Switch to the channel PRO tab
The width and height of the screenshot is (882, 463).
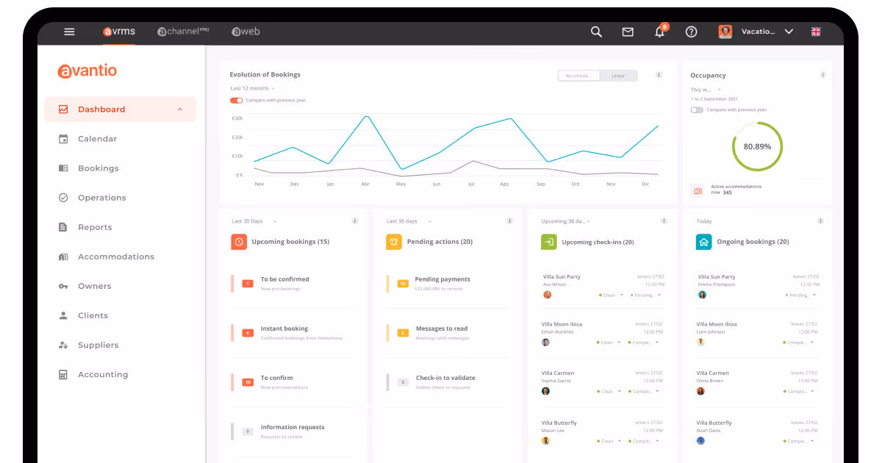pyautogui.click(x=184, y=32)
